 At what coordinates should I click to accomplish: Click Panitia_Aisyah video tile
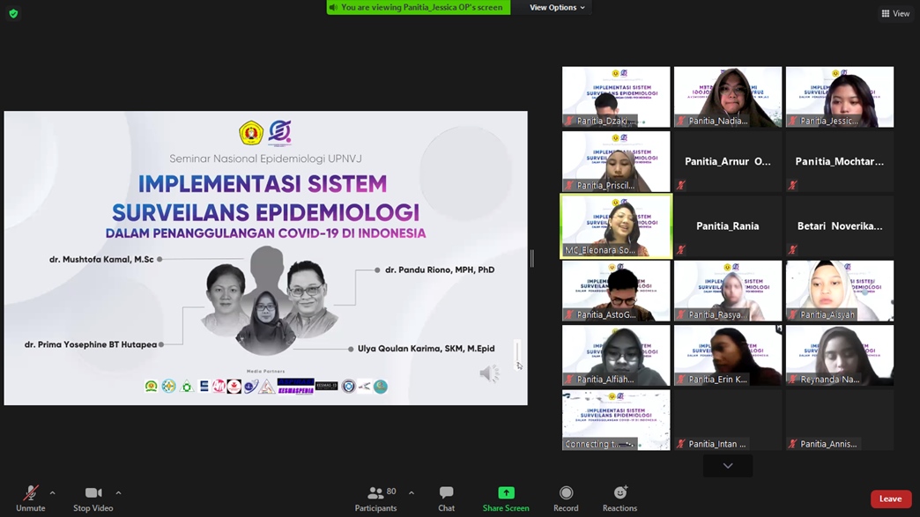839,291
